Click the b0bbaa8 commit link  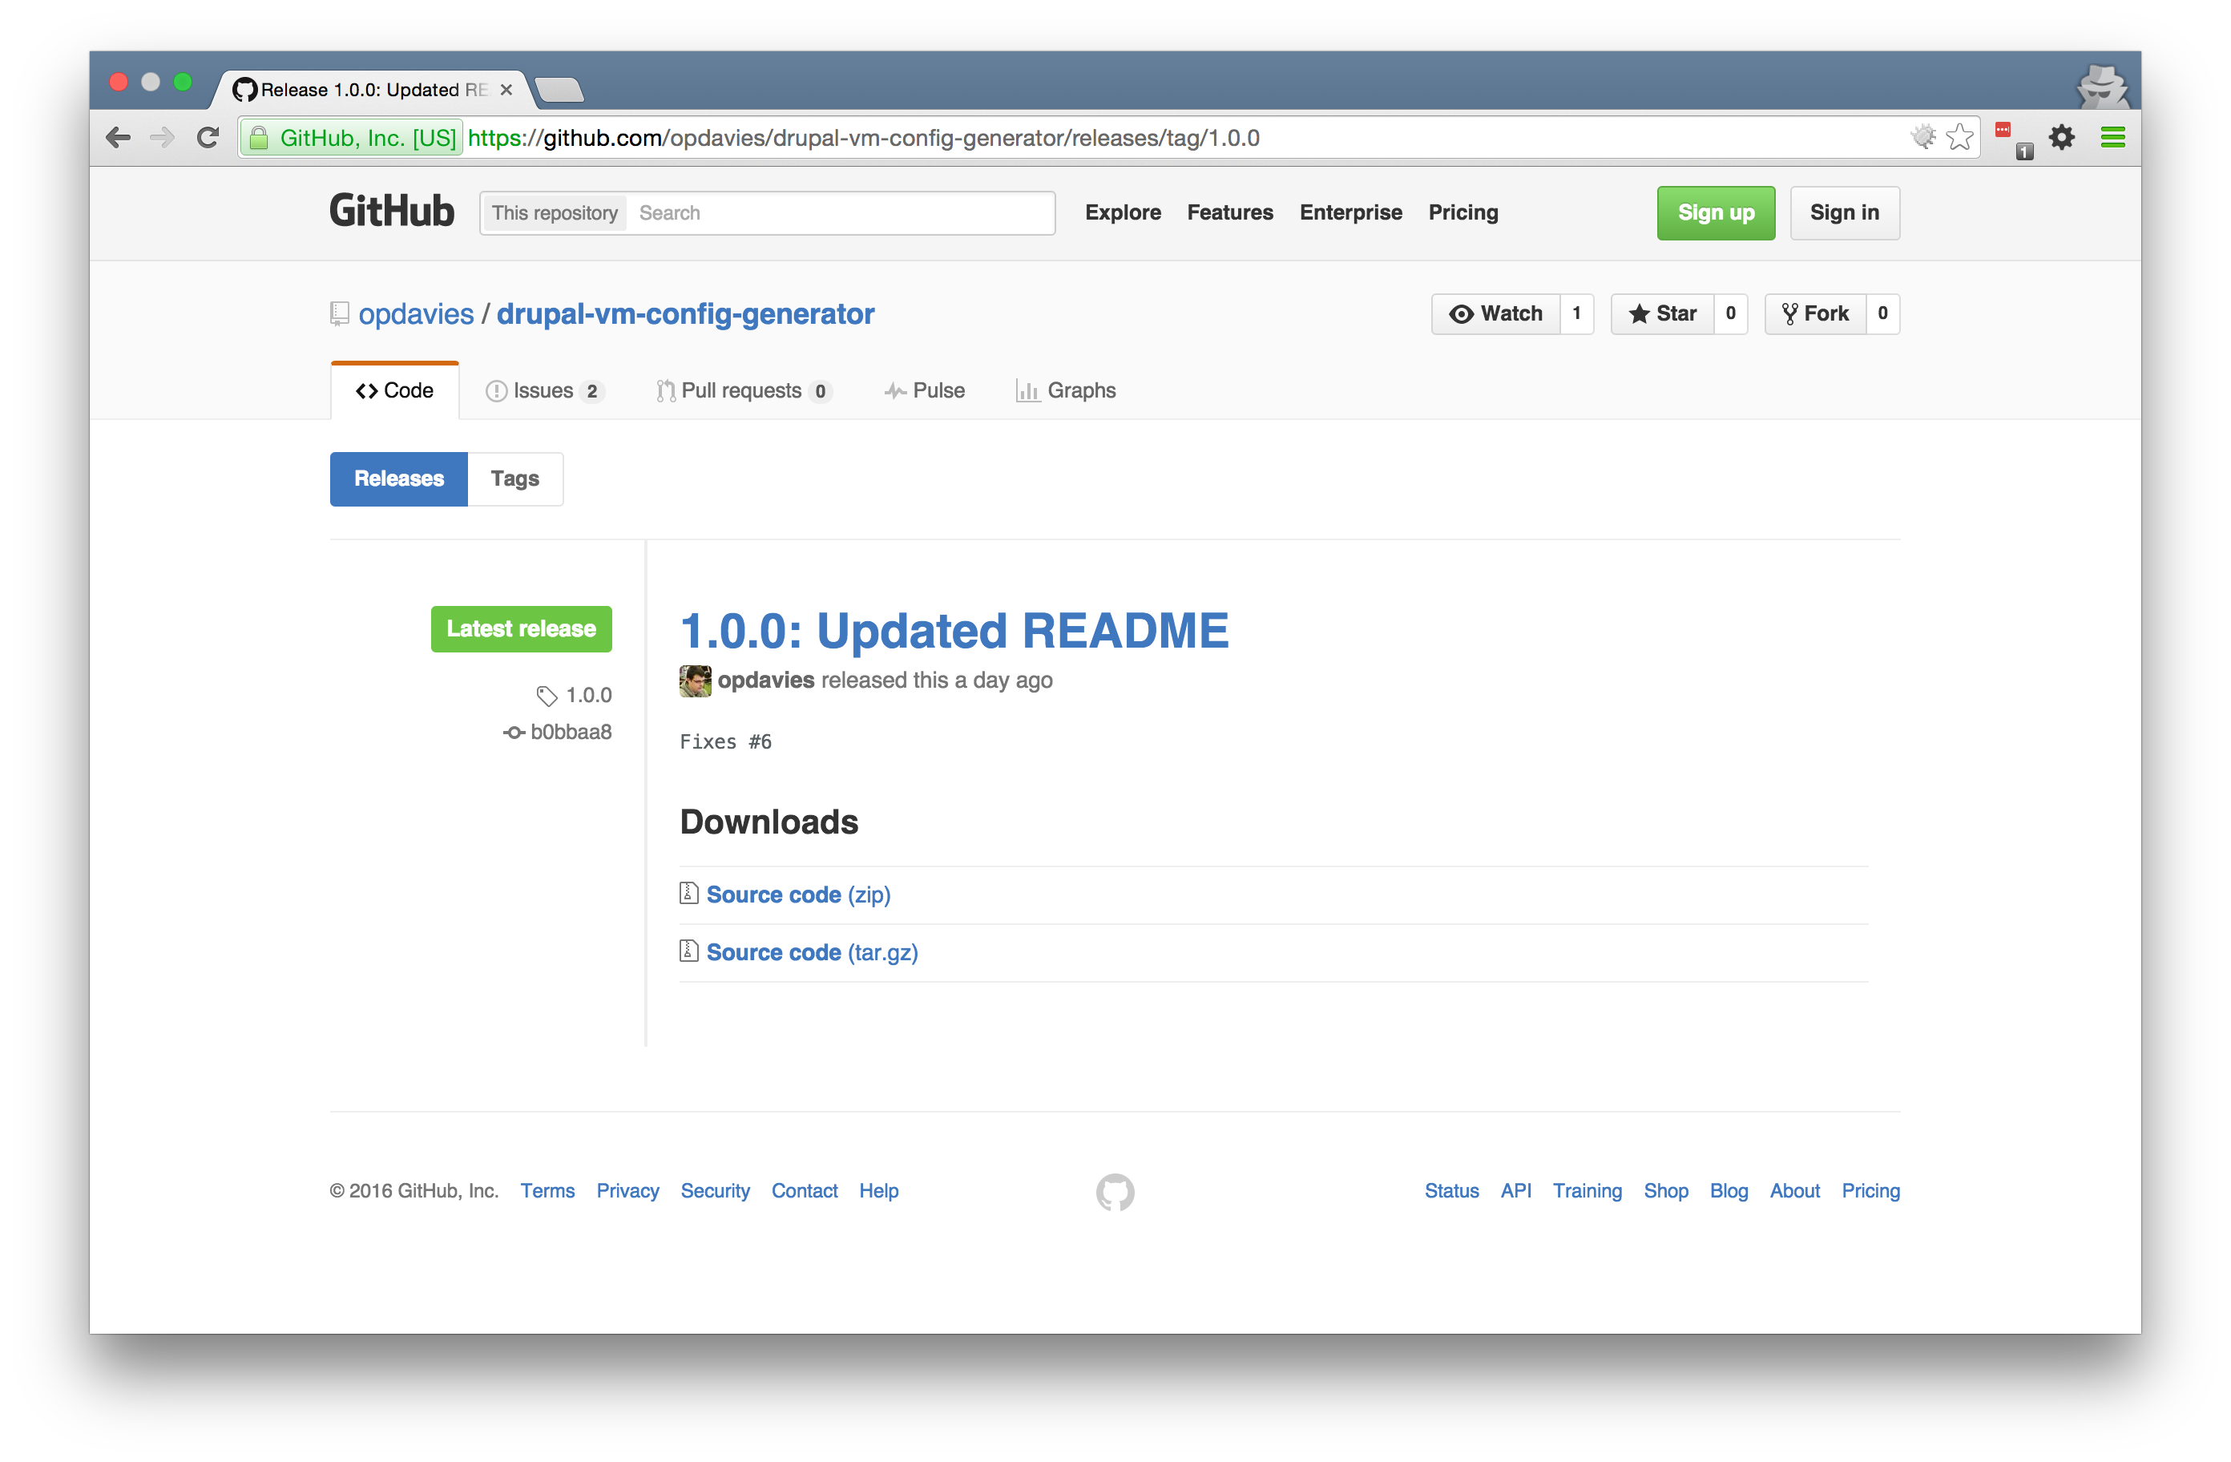[x=570, y=732]
